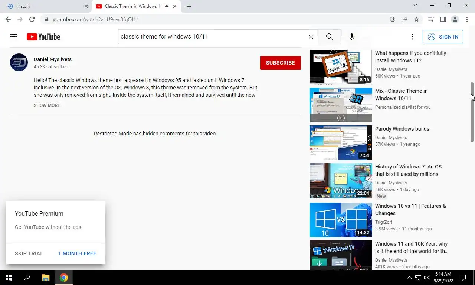Clear the search box text
475x285 pixels.
311,37
